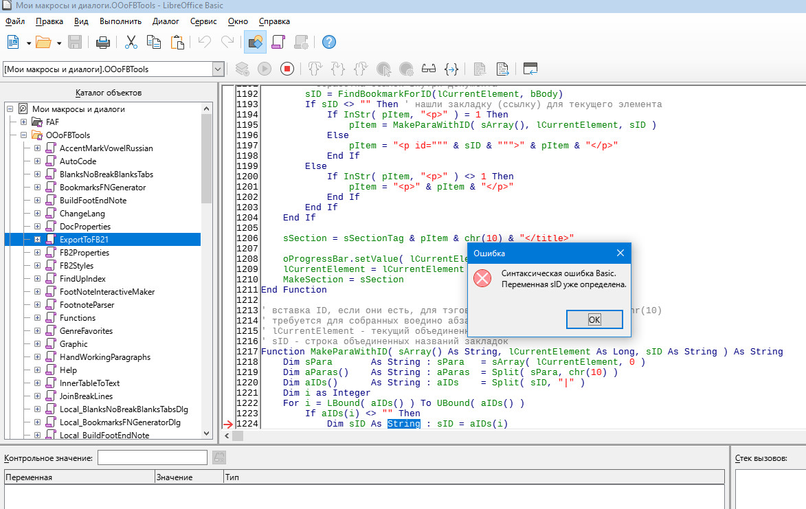Click the Save diskette icon
Screen dimensions: 806x509
click(75, 42)
